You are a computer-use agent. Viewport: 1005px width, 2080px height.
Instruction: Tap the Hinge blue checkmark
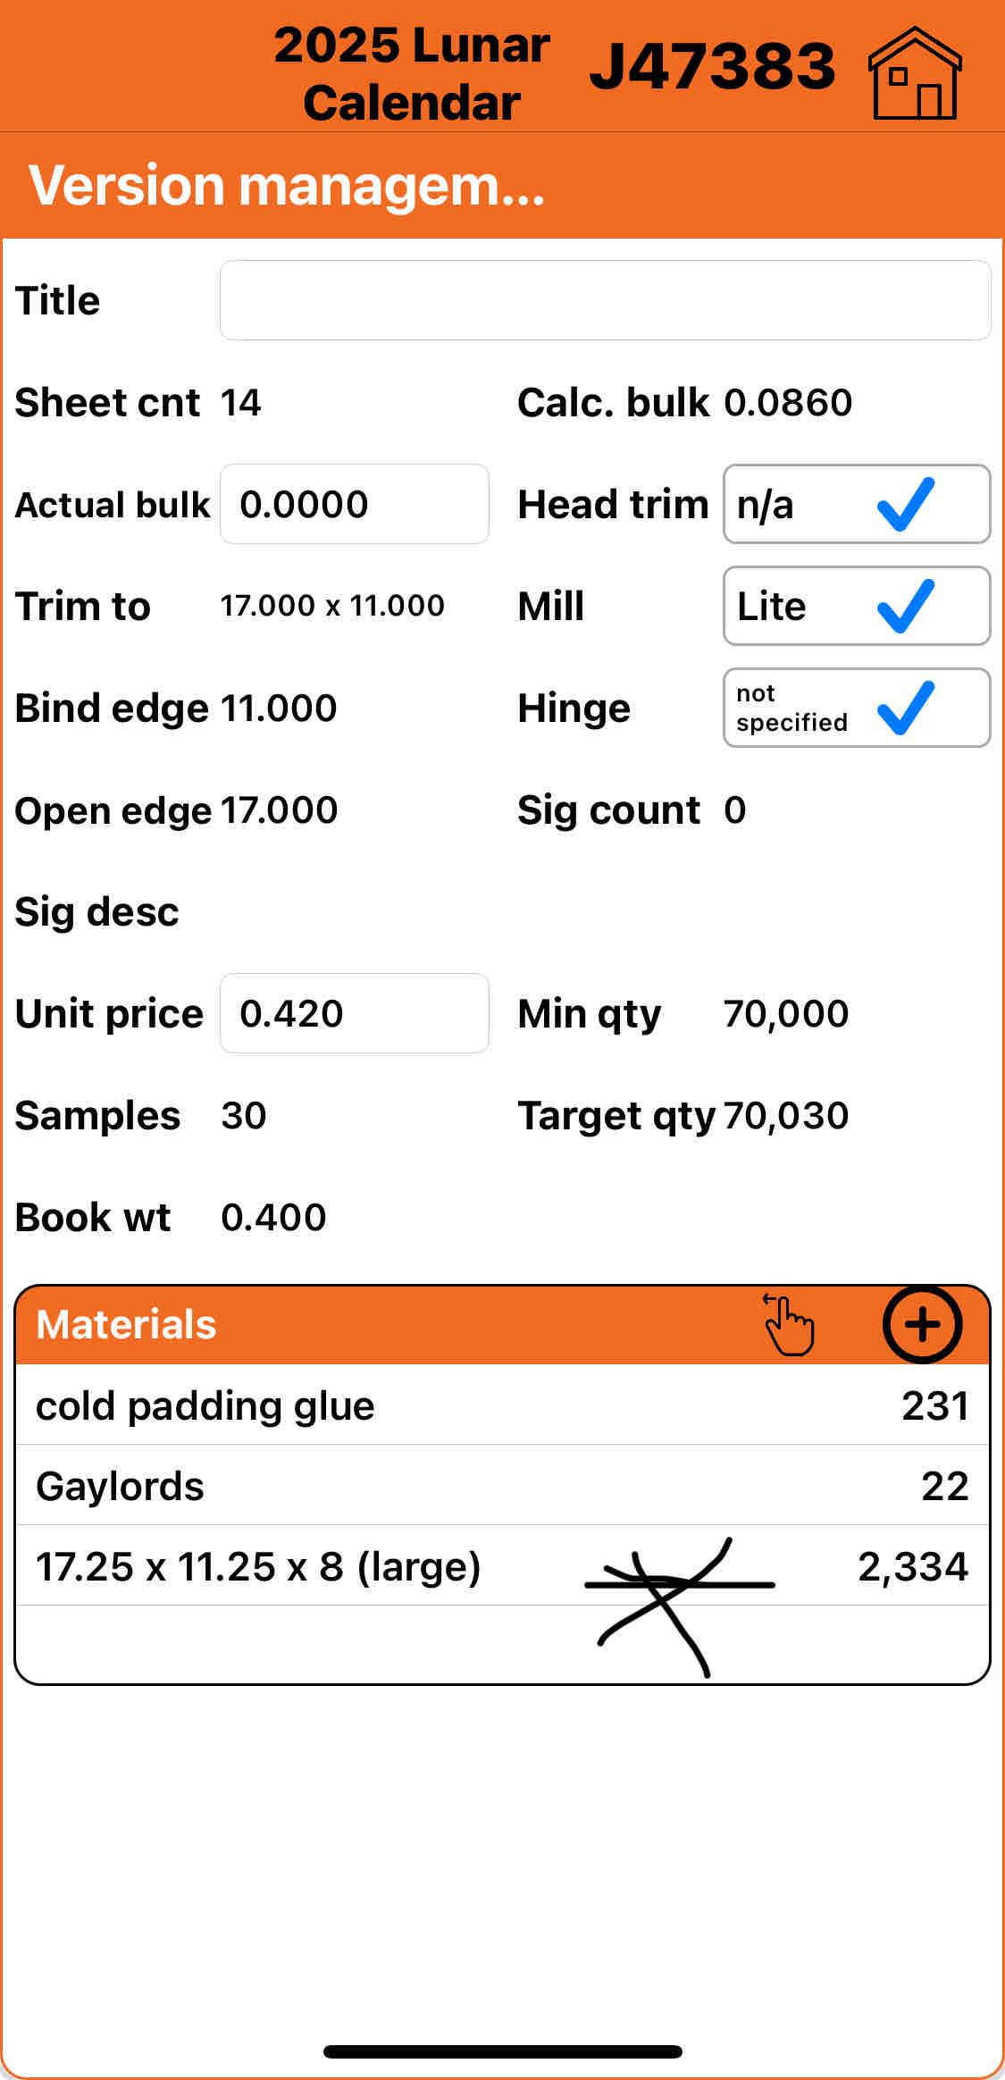coord(906,708)
